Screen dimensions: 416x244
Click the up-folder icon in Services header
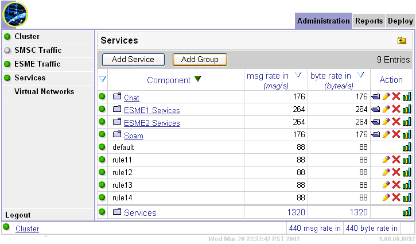click(402, 41)
